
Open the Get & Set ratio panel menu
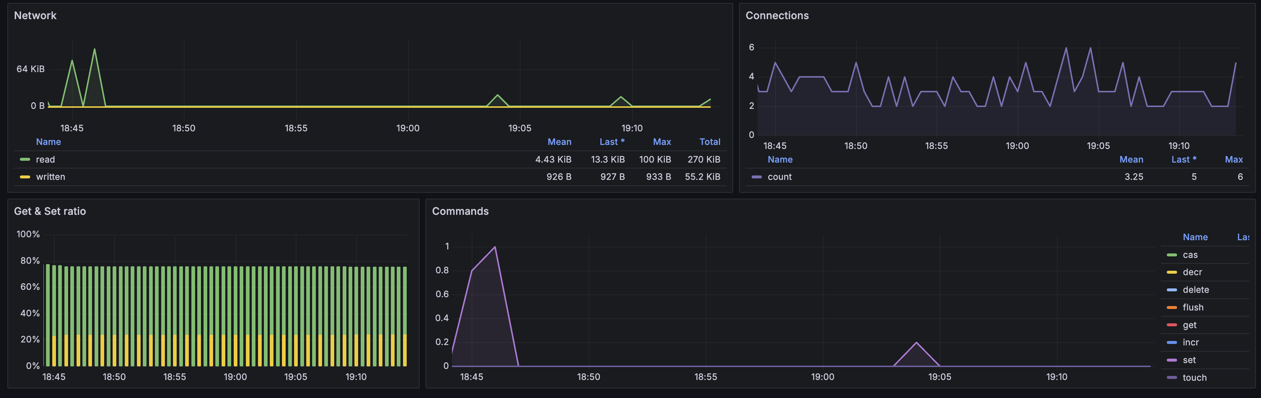coord(50,211)
